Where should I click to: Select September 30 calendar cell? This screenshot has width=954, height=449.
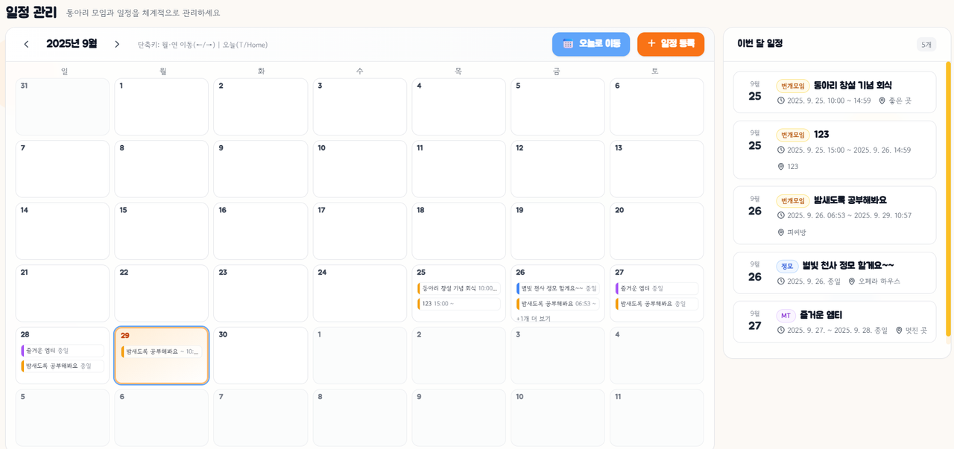(261, 355)
